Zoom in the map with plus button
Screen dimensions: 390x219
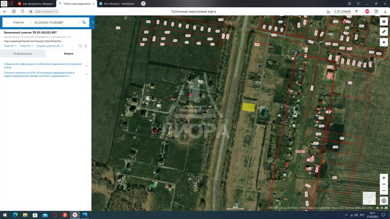(384, 178)
